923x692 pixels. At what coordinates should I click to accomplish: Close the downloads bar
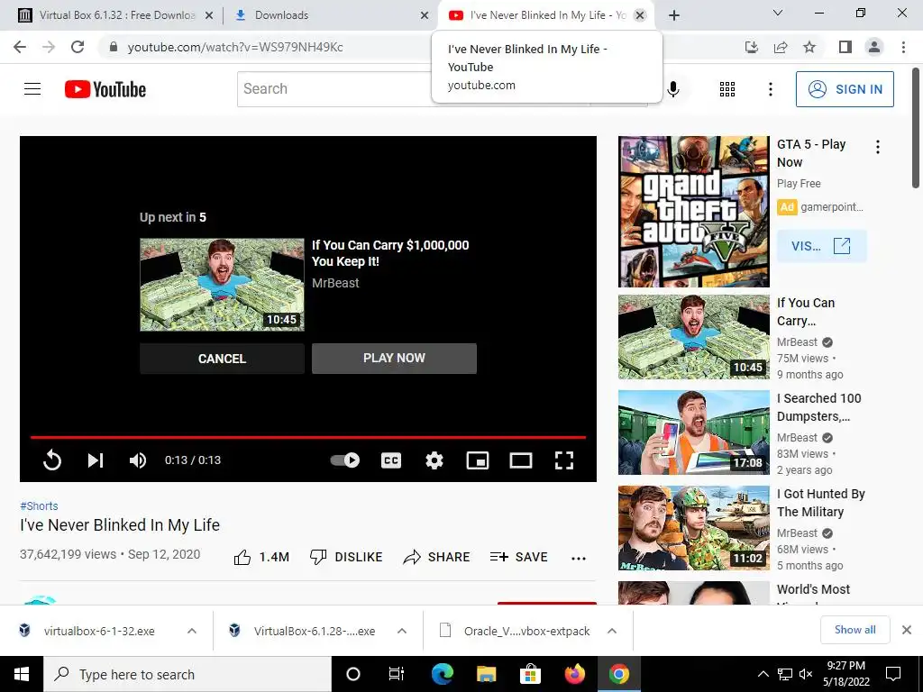pyautogui.click(x=907, y=630)
